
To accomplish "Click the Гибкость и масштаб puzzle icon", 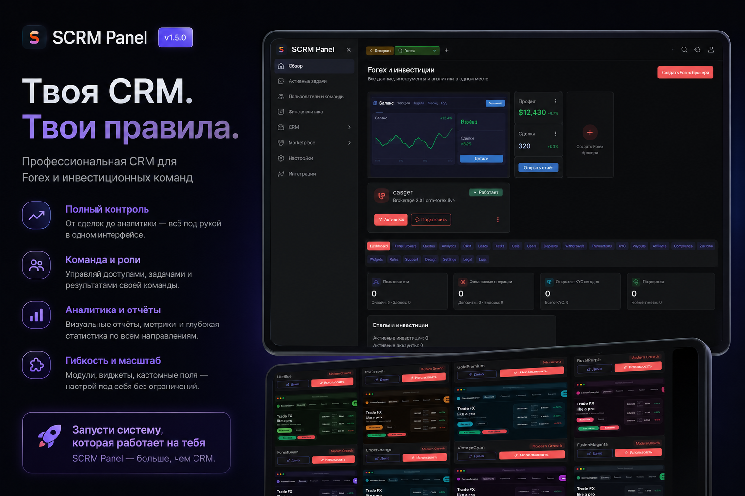I will pos(36,365).
